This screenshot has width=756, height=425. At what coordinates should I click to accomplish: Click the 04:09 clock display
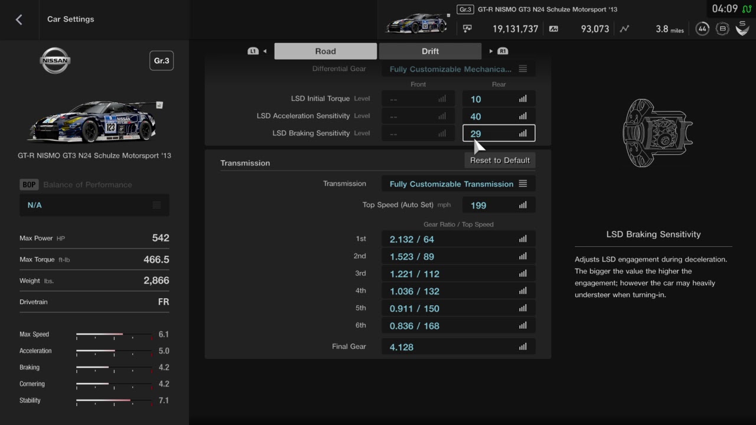pos(725,9)
